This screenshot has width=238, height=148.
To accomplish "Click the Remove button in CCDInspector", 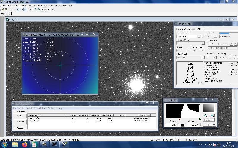I will coord(20,121).
